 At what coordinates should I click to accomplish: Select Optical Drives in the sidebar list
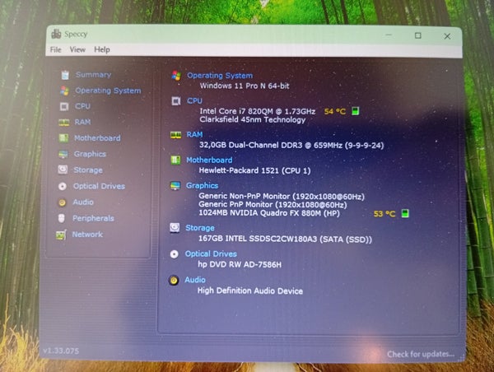(100, 186)
